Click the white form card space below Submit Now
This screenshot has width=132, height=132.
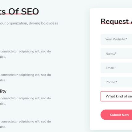click(x=111, y=125)
